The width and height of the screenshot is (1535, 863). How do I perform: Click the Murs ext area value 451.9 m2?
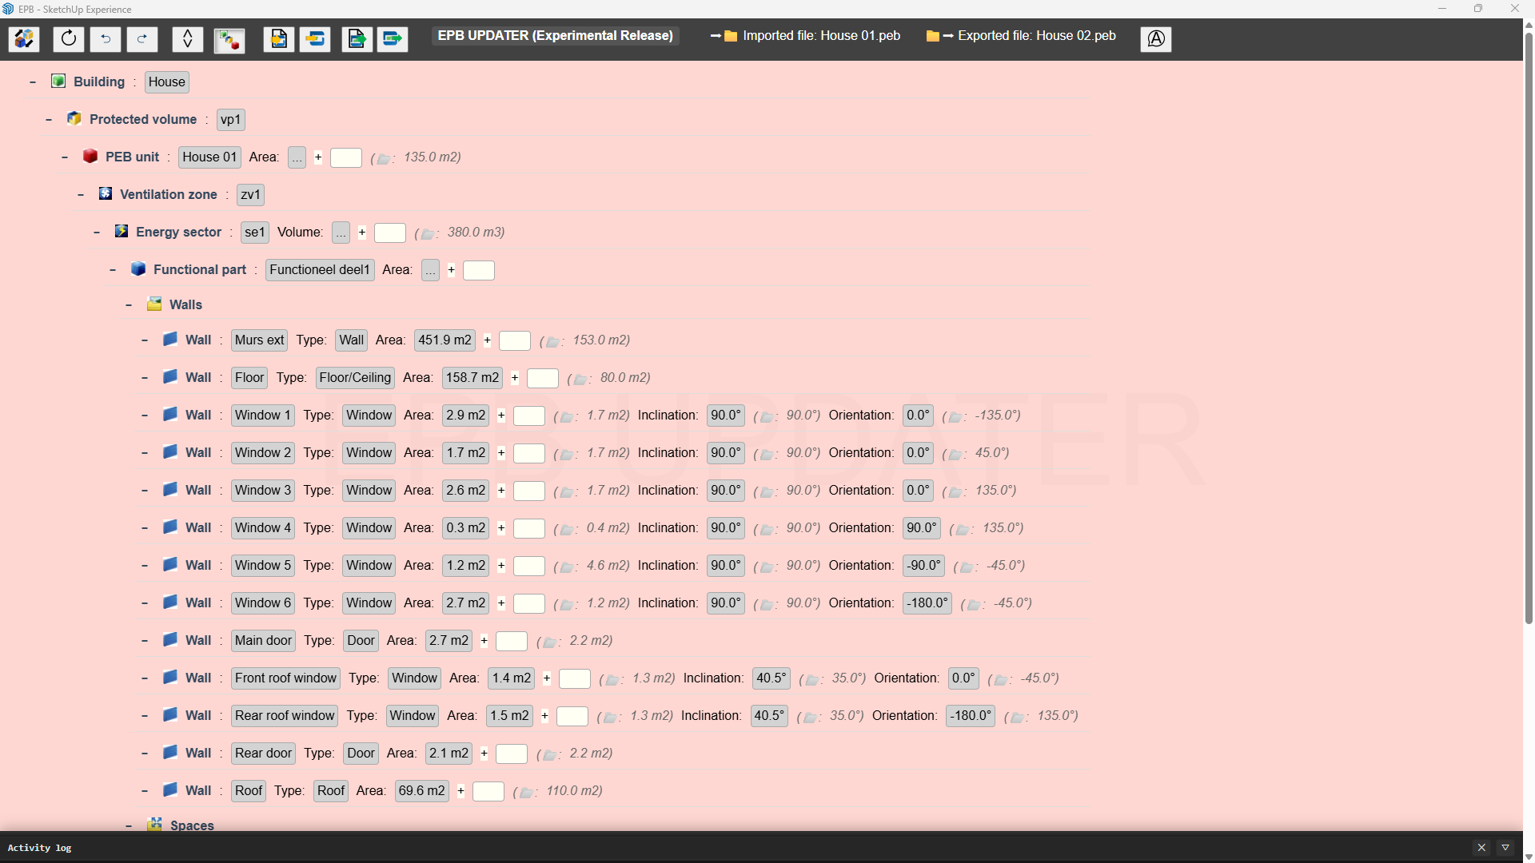(x=445, y=340)
